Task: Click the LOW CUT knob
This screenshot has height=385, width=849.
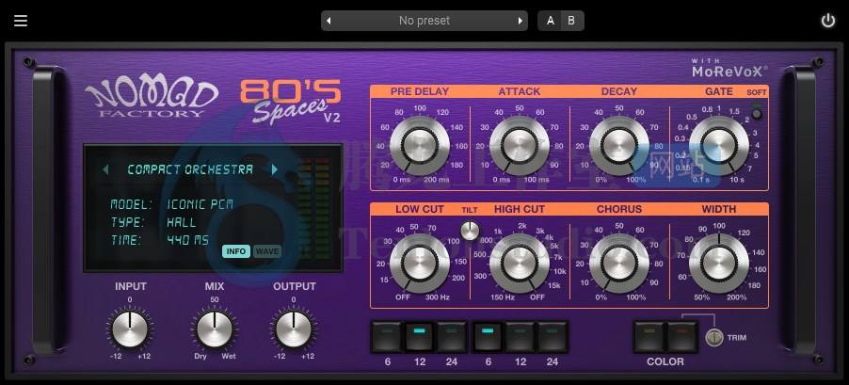Action: [420, 264]
